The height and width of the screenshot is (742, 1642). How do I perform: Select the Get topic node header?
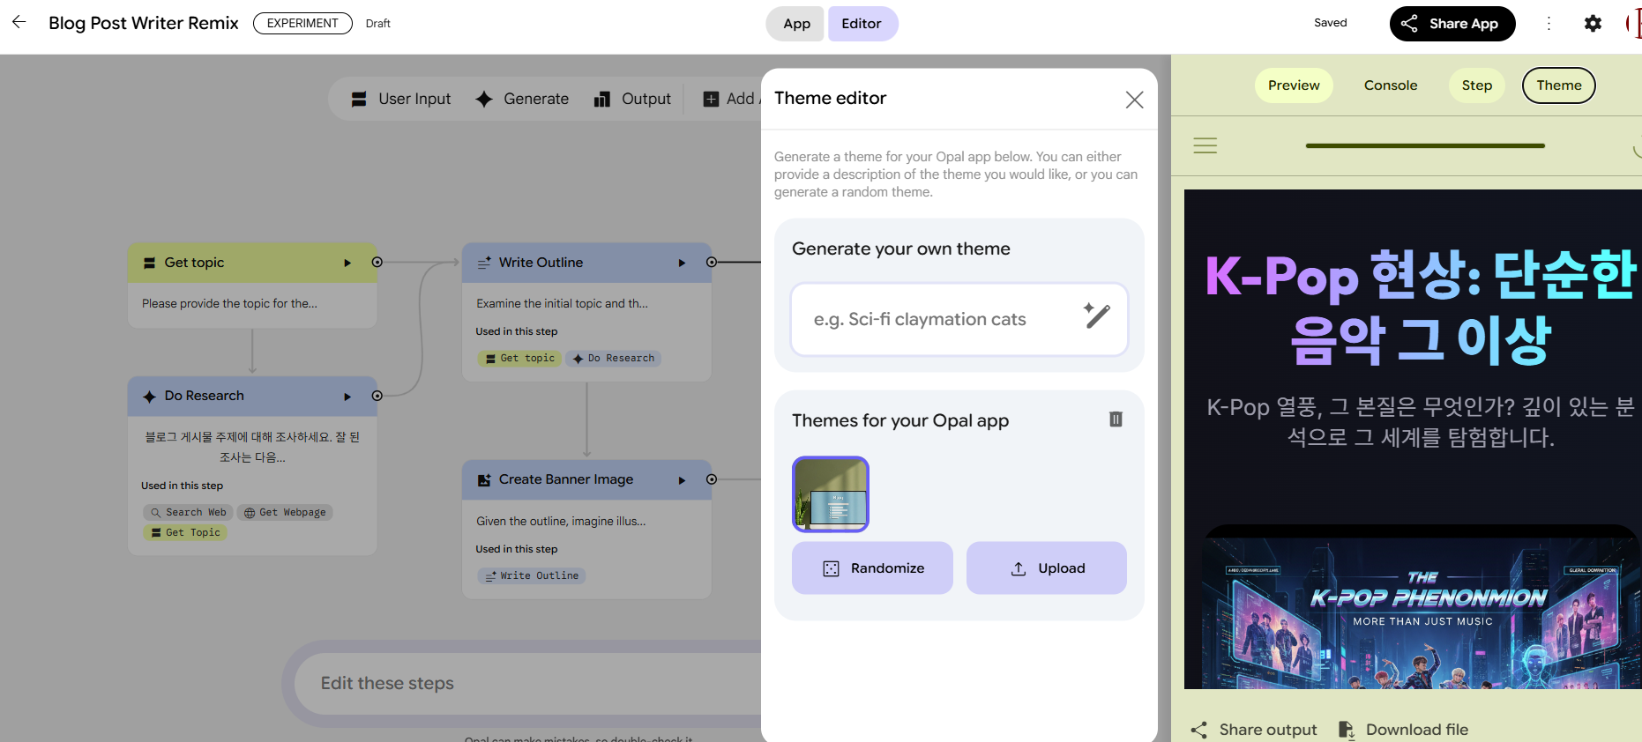point(252,263)
